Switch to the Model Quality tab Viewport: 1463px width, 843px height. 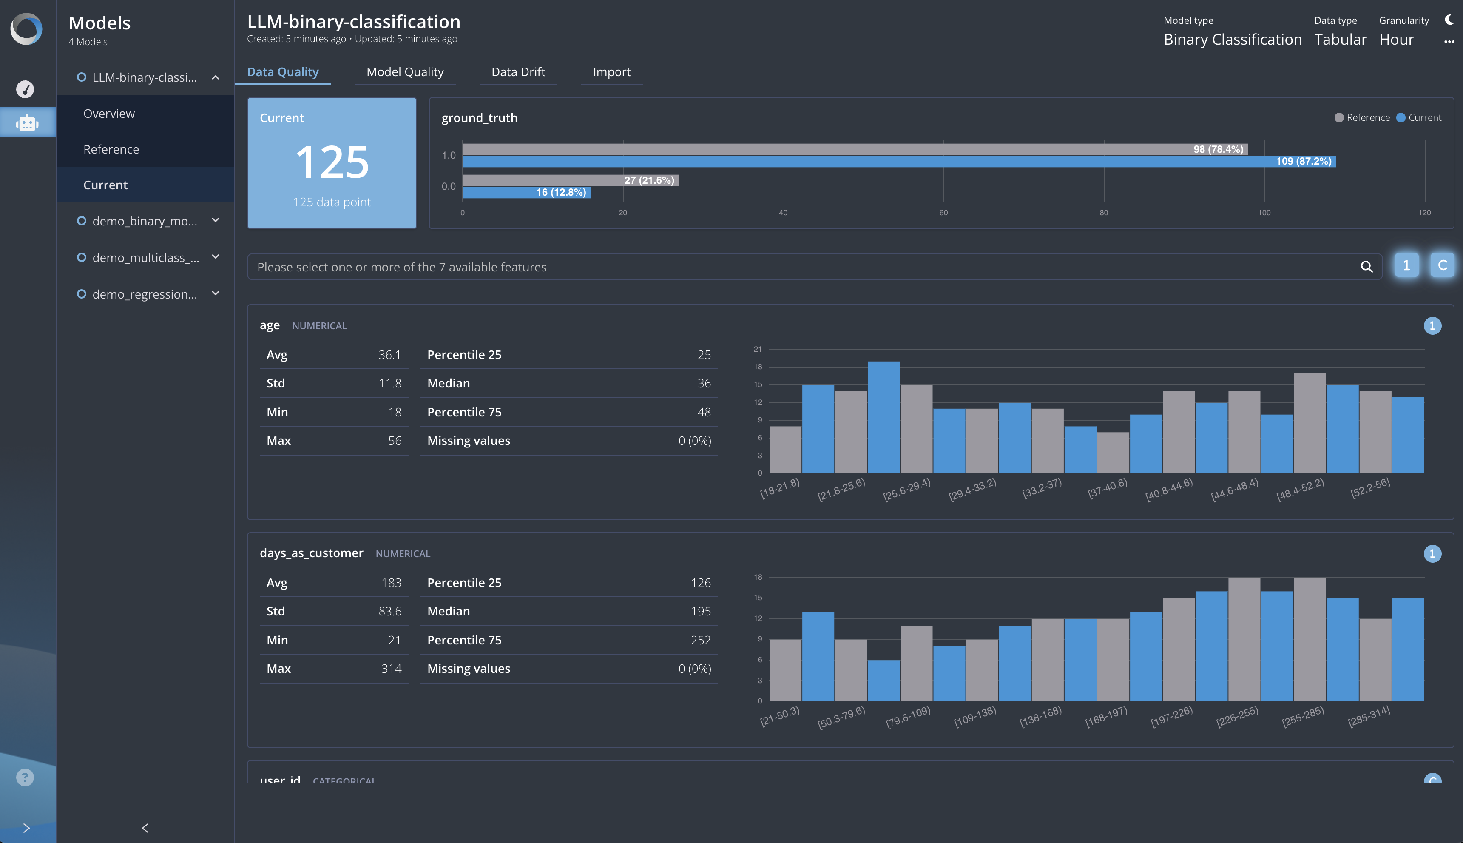tap(405, 72)
